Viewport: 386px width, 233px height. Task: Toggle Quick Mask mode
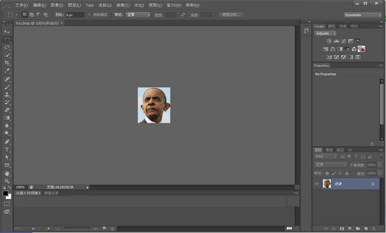click(x=7, y=203)
